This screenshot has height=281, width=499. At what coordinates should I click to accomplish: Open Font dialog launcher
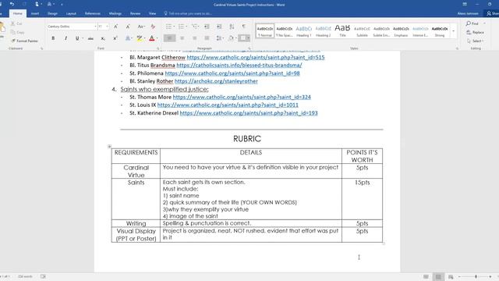click(x=157, y=48)
